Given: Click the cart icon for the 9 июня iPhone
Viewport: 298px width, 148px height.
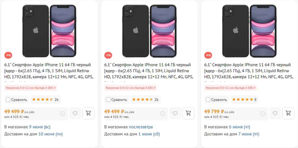Looking at the screenshot, I should [88, 113].
